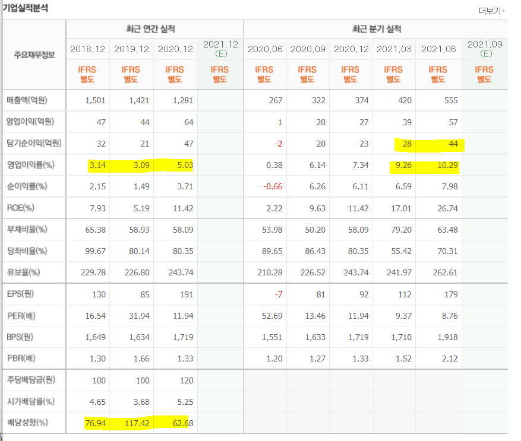Select highlighted operating margin 10.29

tap(447, 166)
